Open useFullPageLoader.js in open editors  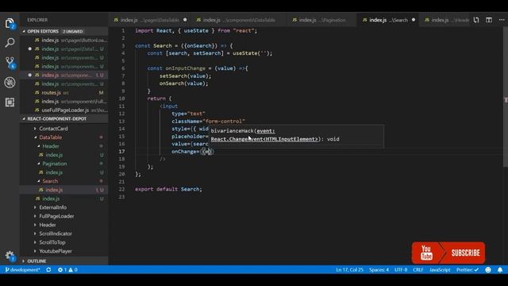(63, 110)
